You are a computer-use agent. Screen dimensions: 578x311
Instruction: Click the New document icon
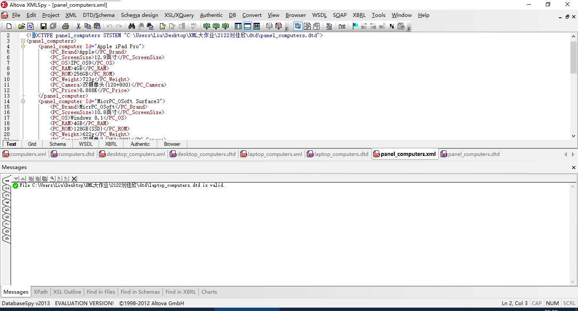click(9, 26)
